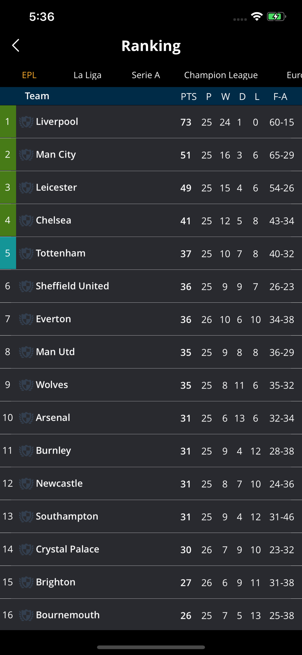The image size is (302, 655).
Task: Click Man City's team crest icon
Action: tap(26, 155)
